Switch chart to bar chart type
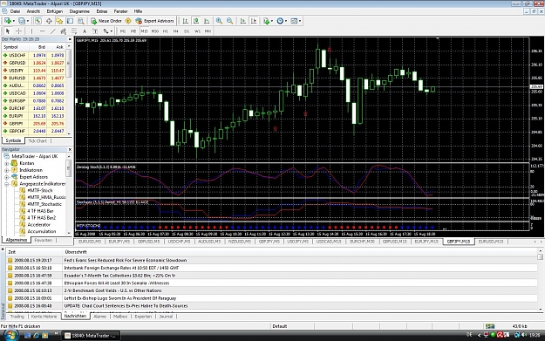This screenshot has width=545, height=341. coord(186,21)
